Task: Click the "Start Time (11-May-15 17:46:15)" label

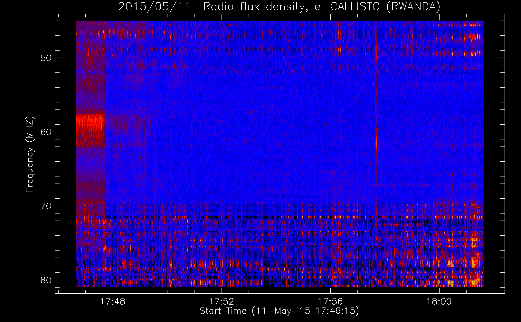Action: (x=279, y=311)
